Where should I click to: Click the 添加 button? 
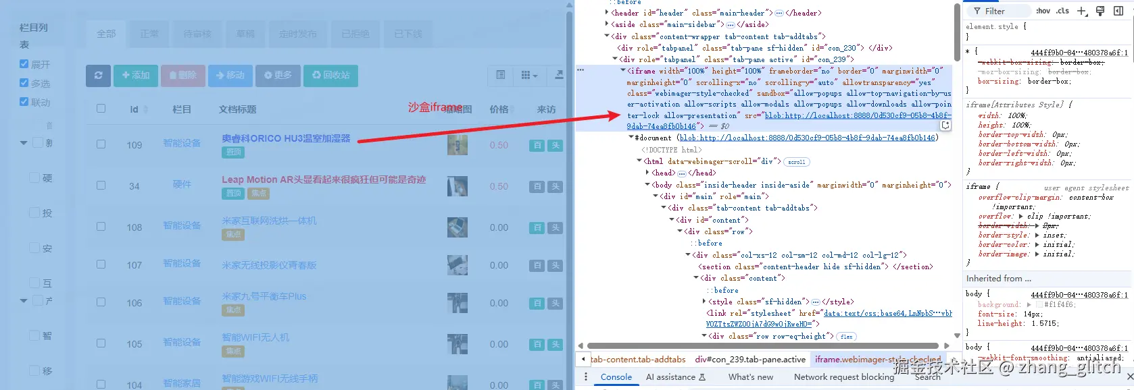coord(136,76)
